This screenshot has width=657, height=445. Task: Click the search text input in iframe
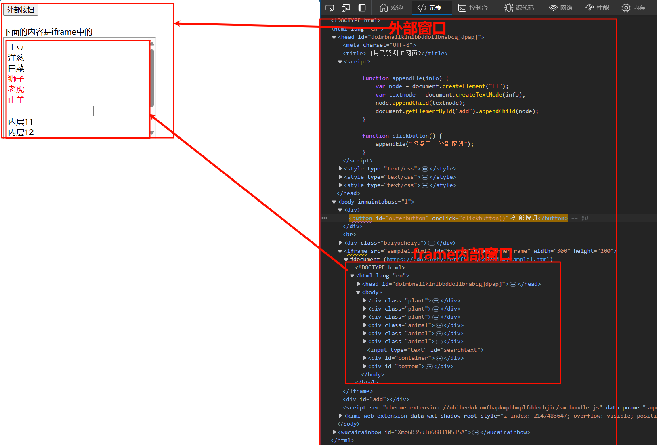(51, 111)
